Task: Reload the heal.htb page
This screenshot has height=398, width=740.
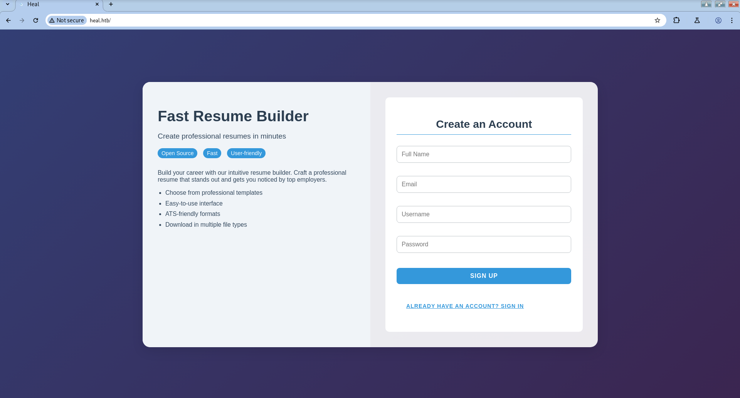Action: pos(35,20)
